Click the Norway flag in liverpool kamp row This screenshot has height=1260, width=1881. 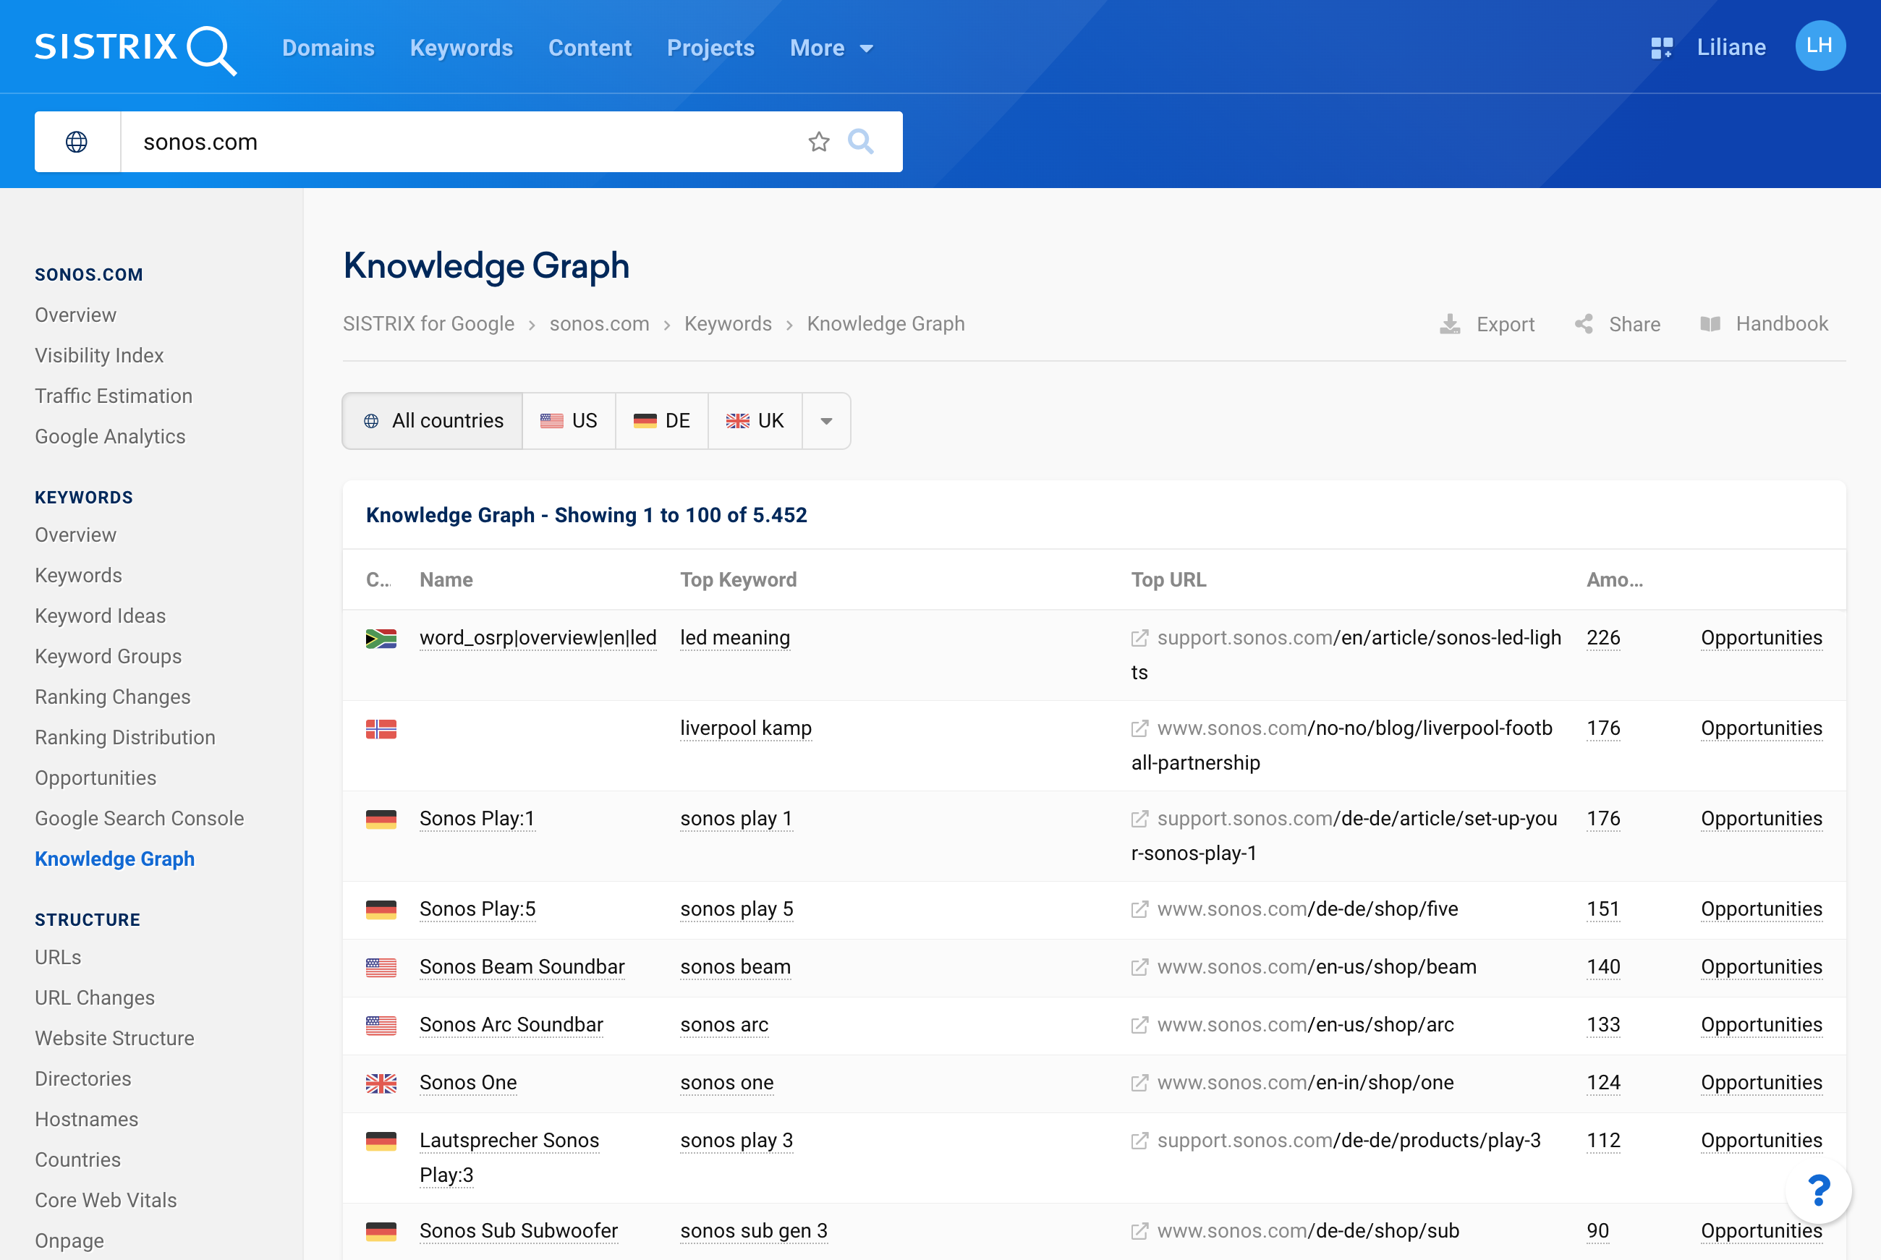pyautogui.click(x=381, y=729)
